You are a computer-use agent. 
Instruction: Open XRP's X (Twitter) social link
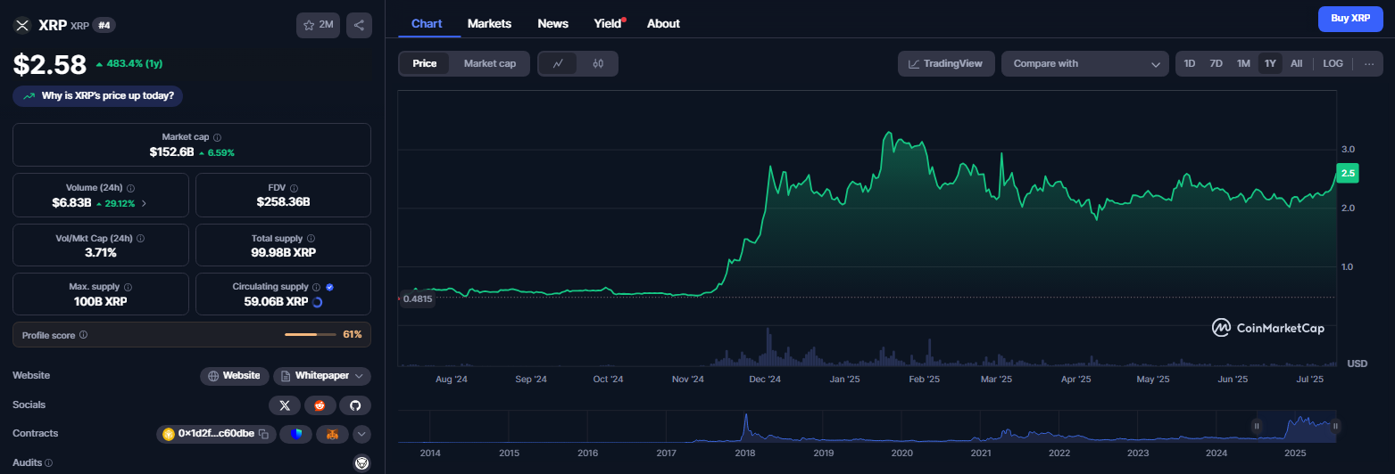click(285, 405)
